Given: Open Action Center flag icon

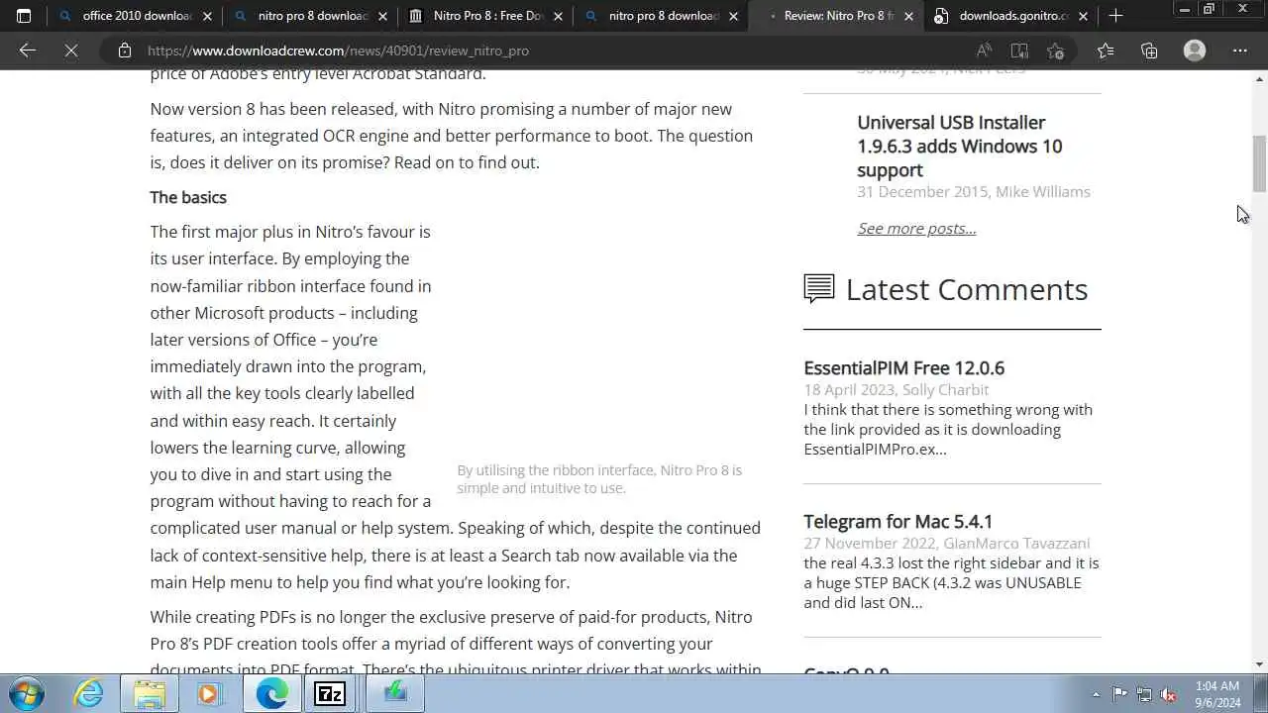Looking at the screenshot, I should coord(1119,694).
